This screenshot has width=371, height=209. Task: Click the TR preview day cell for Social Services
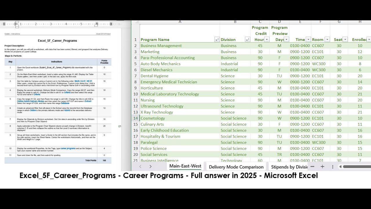click(x=279, y=154)
